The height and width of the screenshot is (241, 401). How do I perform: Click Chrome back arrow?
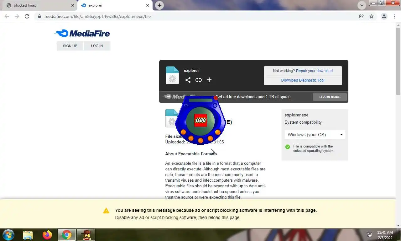(7, 16)
